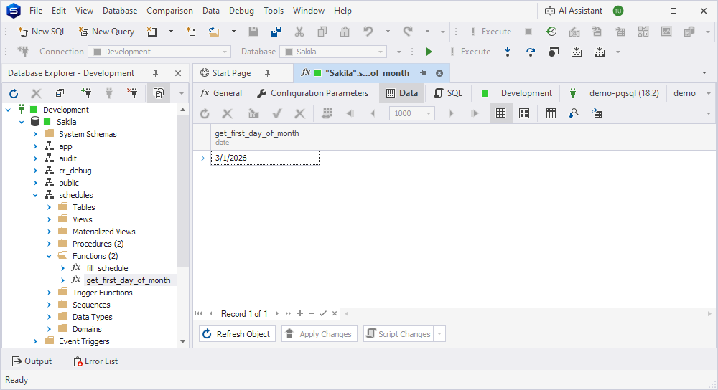718x390 pixels.
Task: Go to last page arrow in data toolbar
Action: [x=475, y=113]
